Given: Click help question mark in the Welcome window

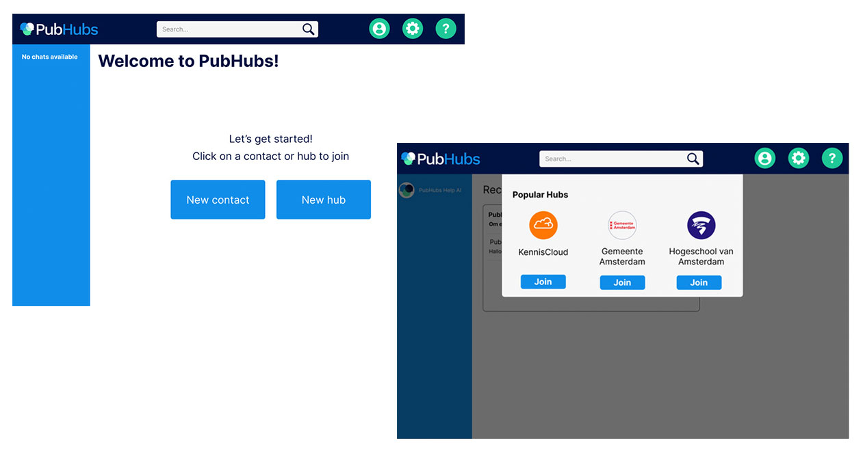Looking at the screenshot, I should coord(446,29).
